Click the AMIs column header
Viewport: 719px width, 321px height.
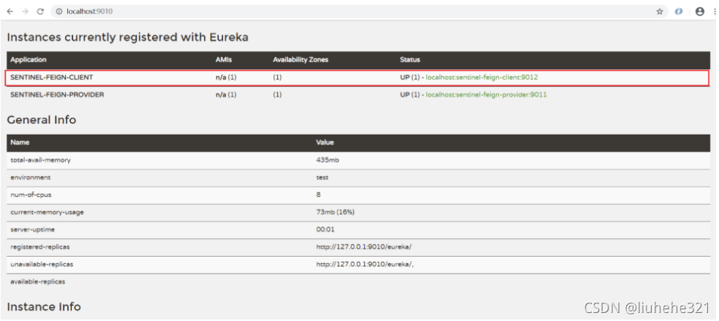tap(223, 60)
